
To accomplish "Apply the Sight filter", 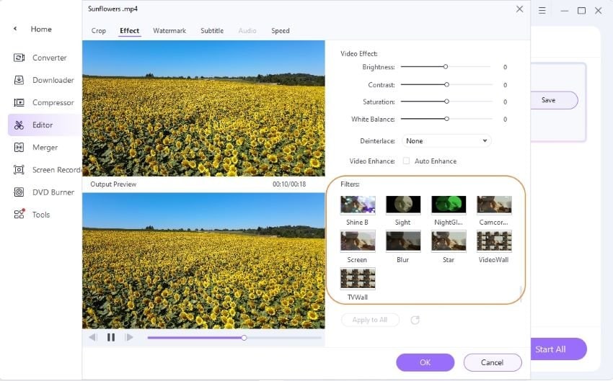I will point(403,205).
